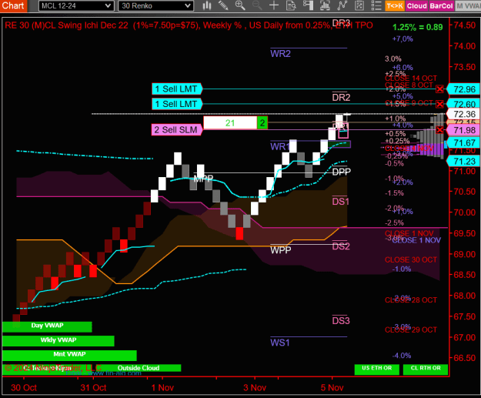Image resolution: width=481 pixels, height=398 pixels.
Task: Toggle the Cloud button
Action: [x=416, y=6]
